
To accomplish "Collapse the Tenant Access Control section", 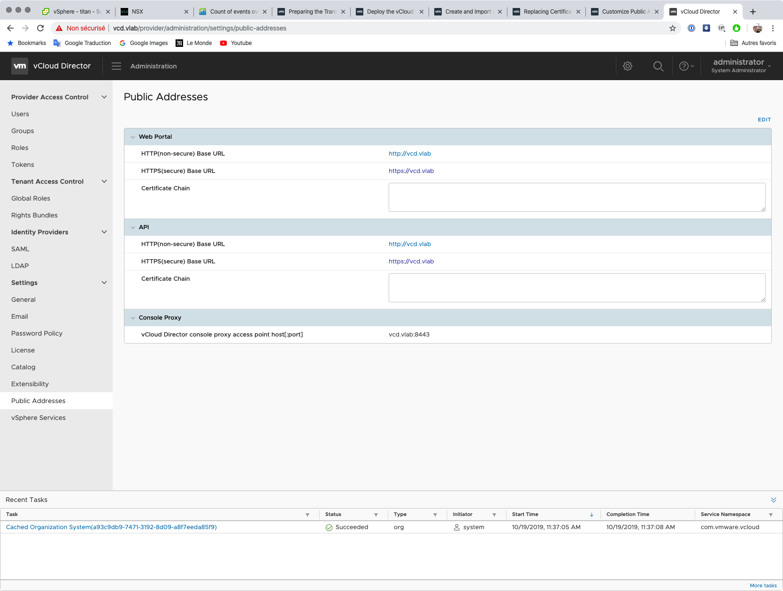I will [x=104, y=181].
